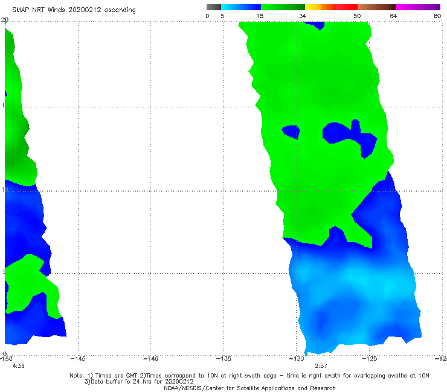This screenshot has width=447, height=392.
Task: Click the longitude label '-130'
Action: (x=297, y=359)
